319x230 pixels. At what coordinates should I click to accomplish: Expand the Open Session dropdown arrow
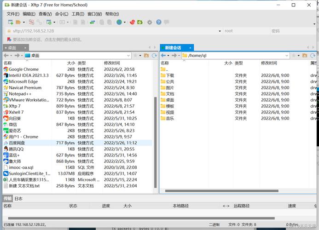click(24, 22)
